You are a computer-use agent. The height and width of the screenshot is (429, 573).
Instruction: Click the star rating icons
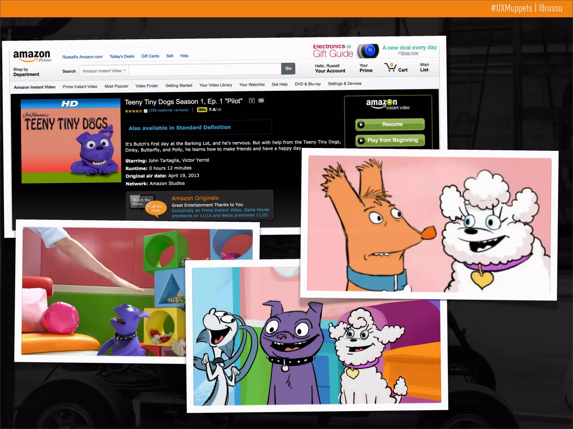133,111
